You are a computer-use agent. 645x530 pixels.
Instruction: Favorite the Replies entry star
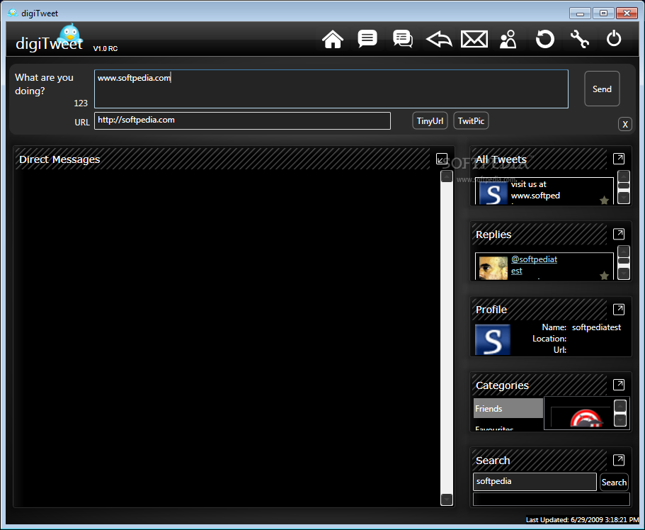[604, 276]
